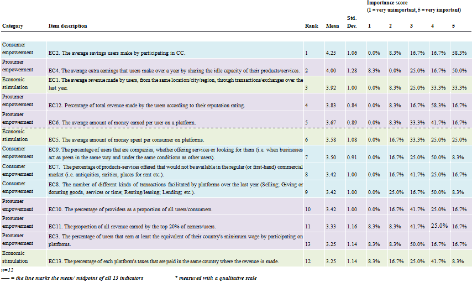Click the EC4 average extra earnings description
Image resolution: width=472 pixels, height=282 pixels.
(x=174, y=70)
